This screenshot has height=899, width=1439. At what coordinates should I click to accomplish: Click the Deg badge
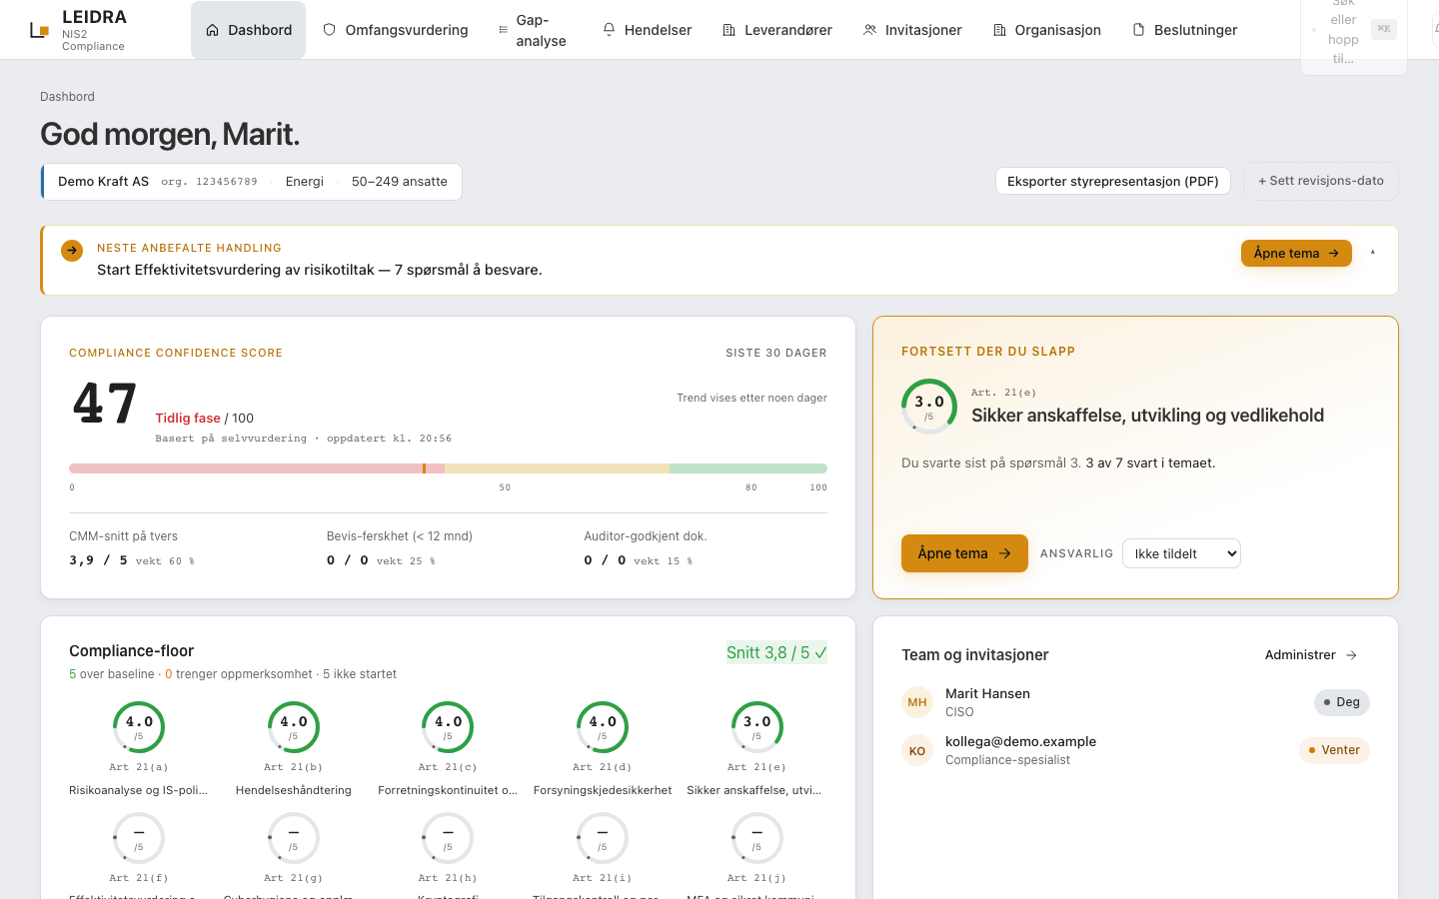(1341, 702)
